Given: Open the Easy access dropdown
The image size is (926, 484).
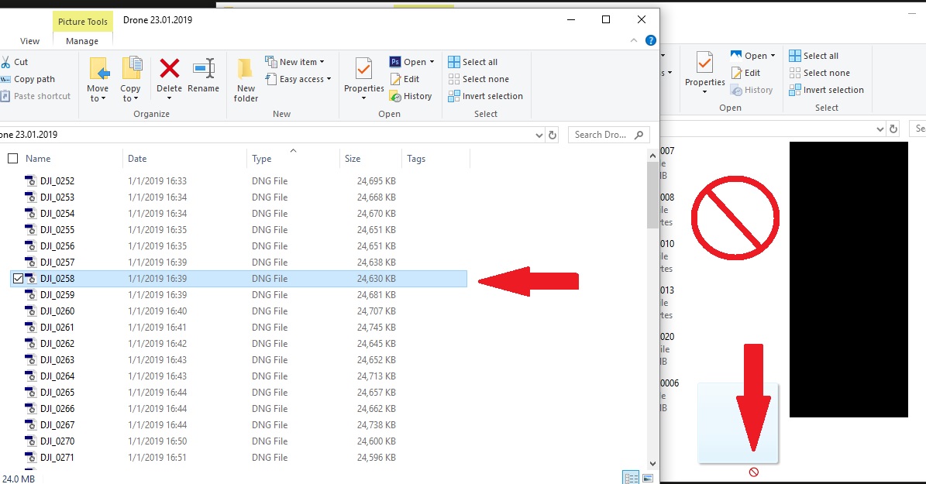Looking at the screenshot, I should pos(298,78).
